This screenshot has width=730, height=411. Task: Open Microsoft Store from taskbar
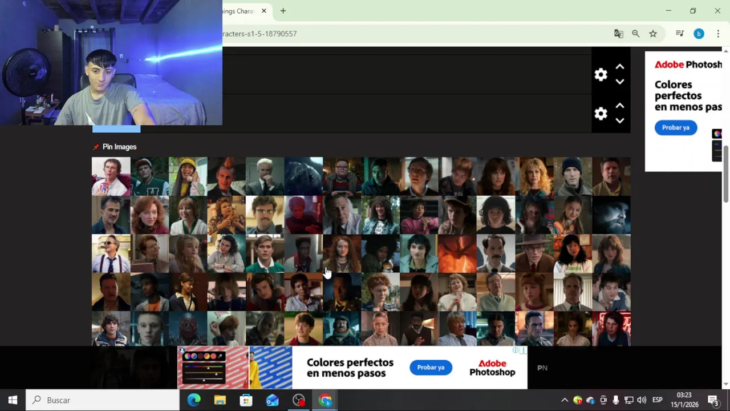[x=246, y=400]
